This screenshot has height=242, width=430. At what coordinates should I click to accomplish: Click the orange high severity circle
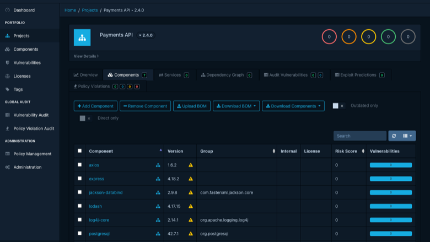pyautogui.click(x=349, y=36)
